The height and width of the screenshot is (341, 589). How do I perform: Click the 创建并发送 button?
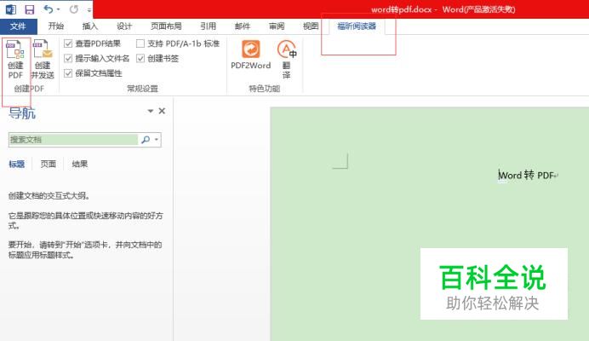tap(43, 59)
